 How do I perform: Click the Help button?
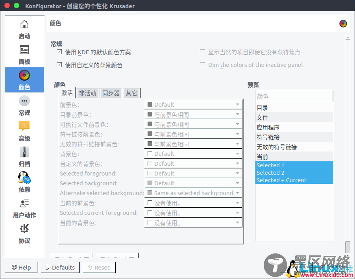coord(21,268)
